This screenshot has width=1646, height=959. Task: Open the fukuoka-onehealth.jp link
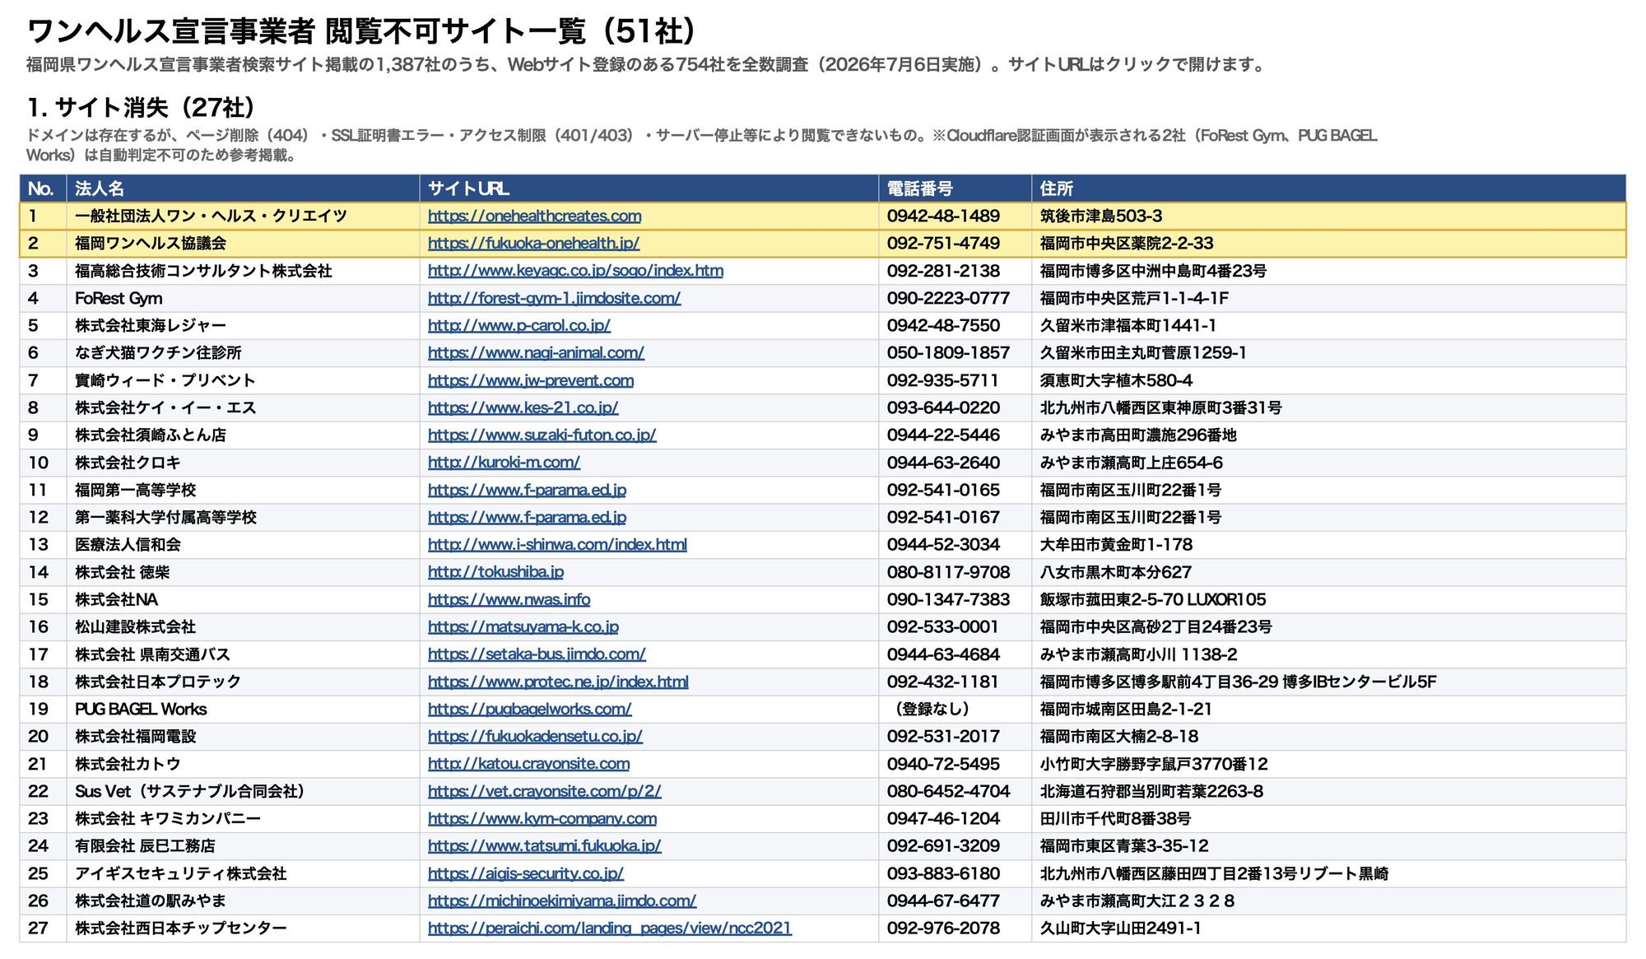pyautogui.click(x=533, y=244)
